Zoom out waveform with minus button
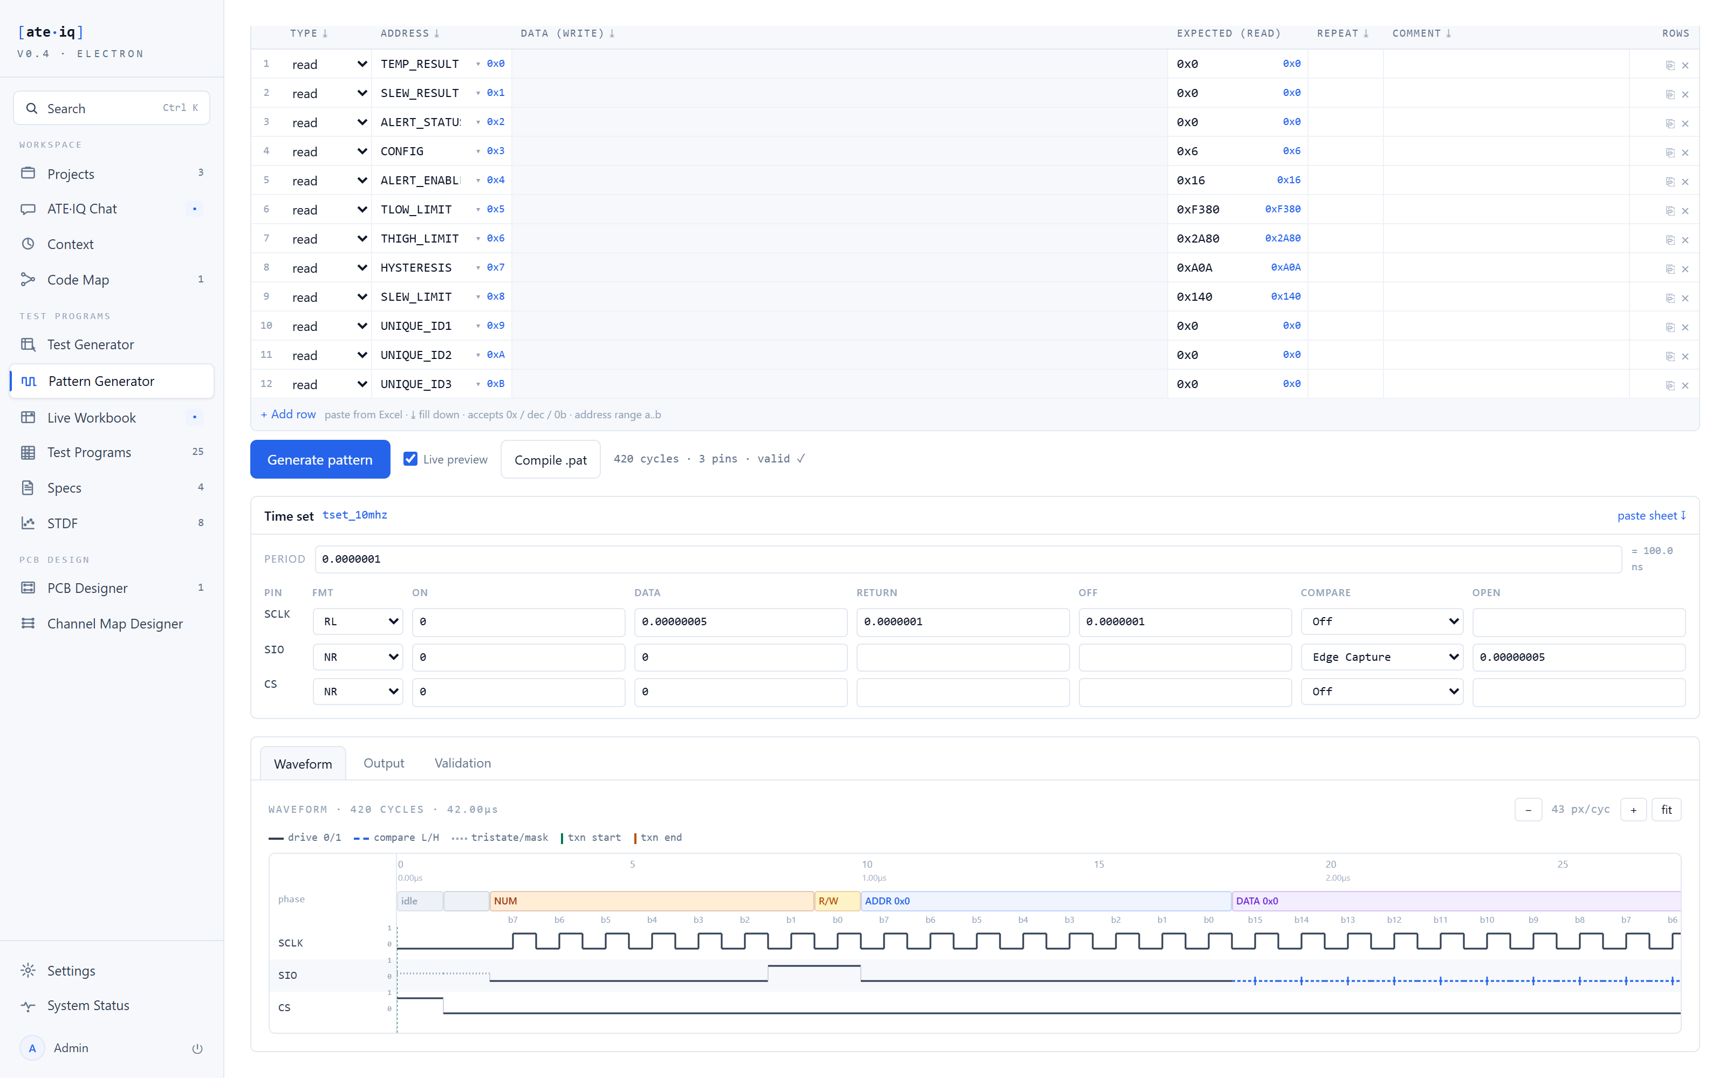The width and height of the screenshot is (1726, 1078). 1528,809
